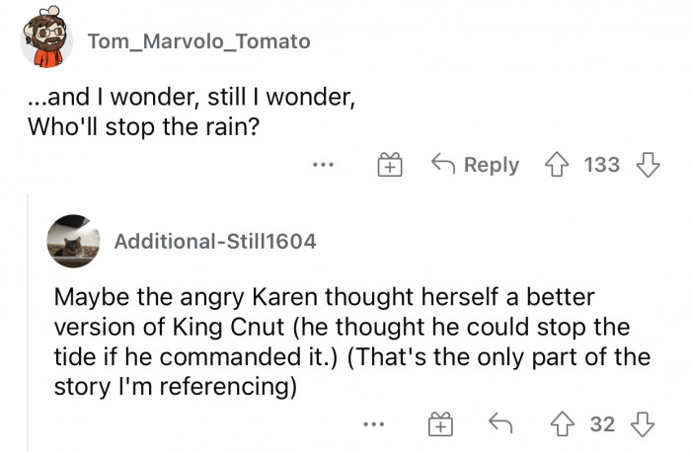Open the three-dot menu on King Cnut reply

click(x=374, y=424)
